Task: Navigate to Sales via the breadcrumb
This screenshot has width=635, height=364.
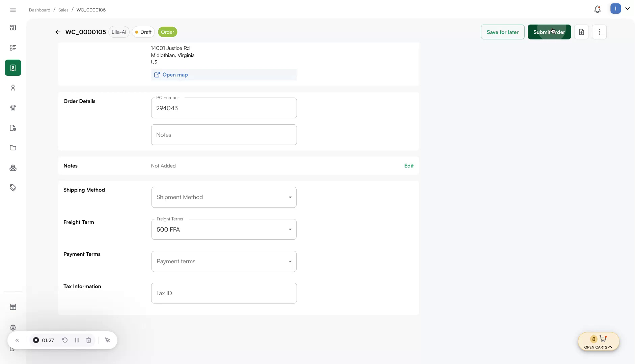Action: pos(63,10)
